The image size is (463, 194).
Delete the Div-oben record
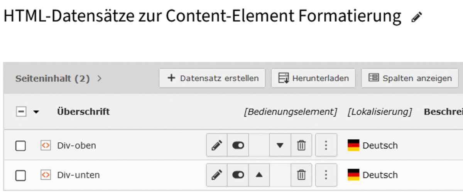[x=301, y=145]
